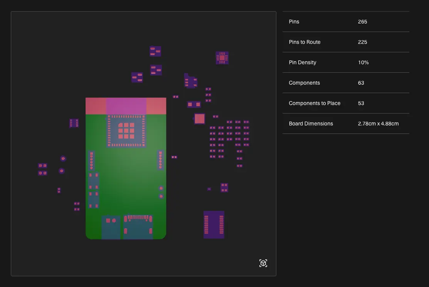Select the QFN chip at top right
The width and height of the screenshot is (429, 287).
(222, 58)
